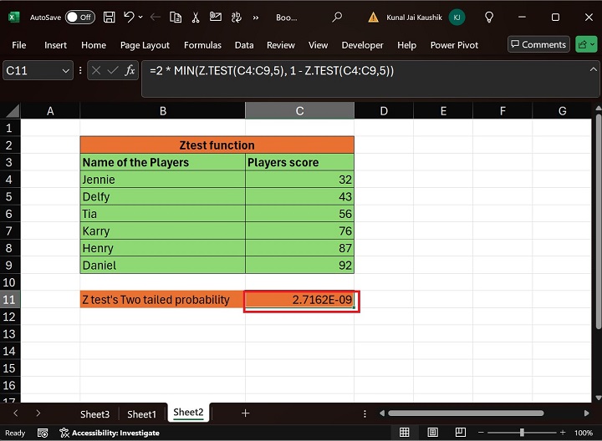The width and height of the screenshot is (602, 441).
Task: Open the Formulas tab
Action: click(x=202, y=45)
